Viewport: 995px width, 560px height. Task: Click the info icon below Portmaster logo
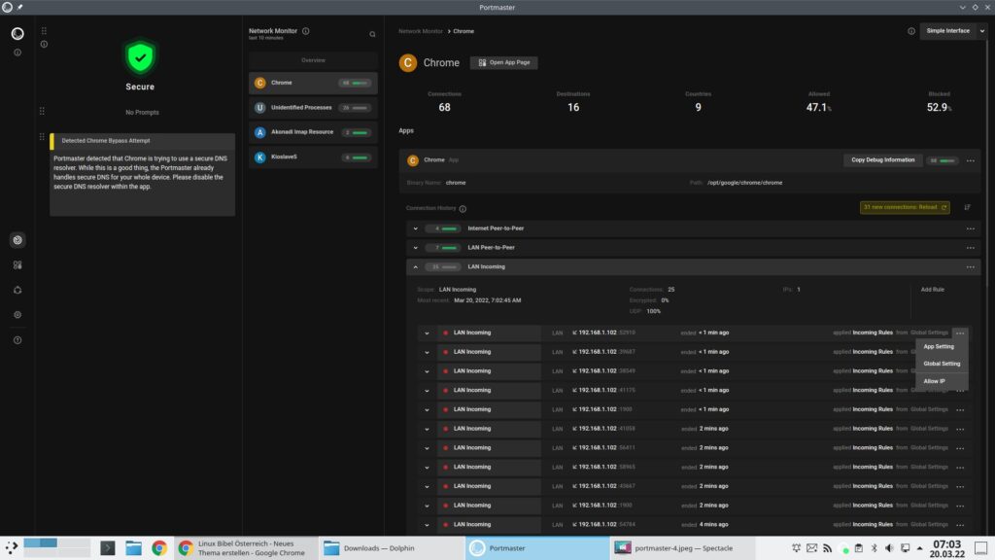click(x=17, y=52)
